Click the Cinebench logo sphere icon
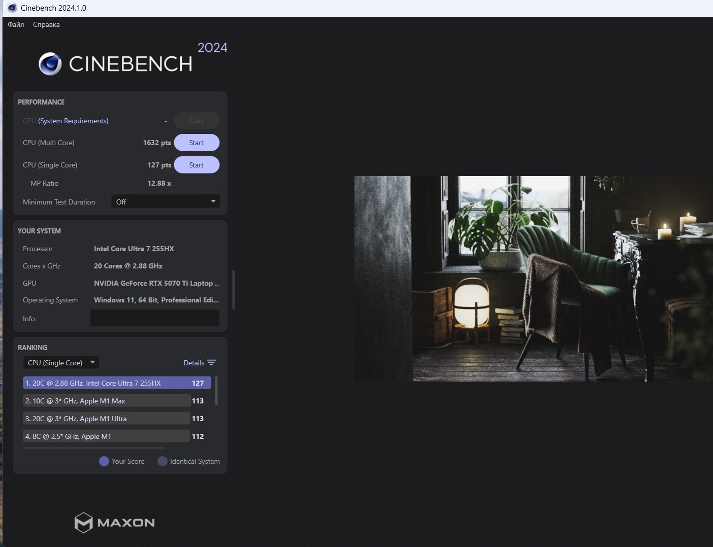This screenshot has width=713, height=547. pos(50,64)
